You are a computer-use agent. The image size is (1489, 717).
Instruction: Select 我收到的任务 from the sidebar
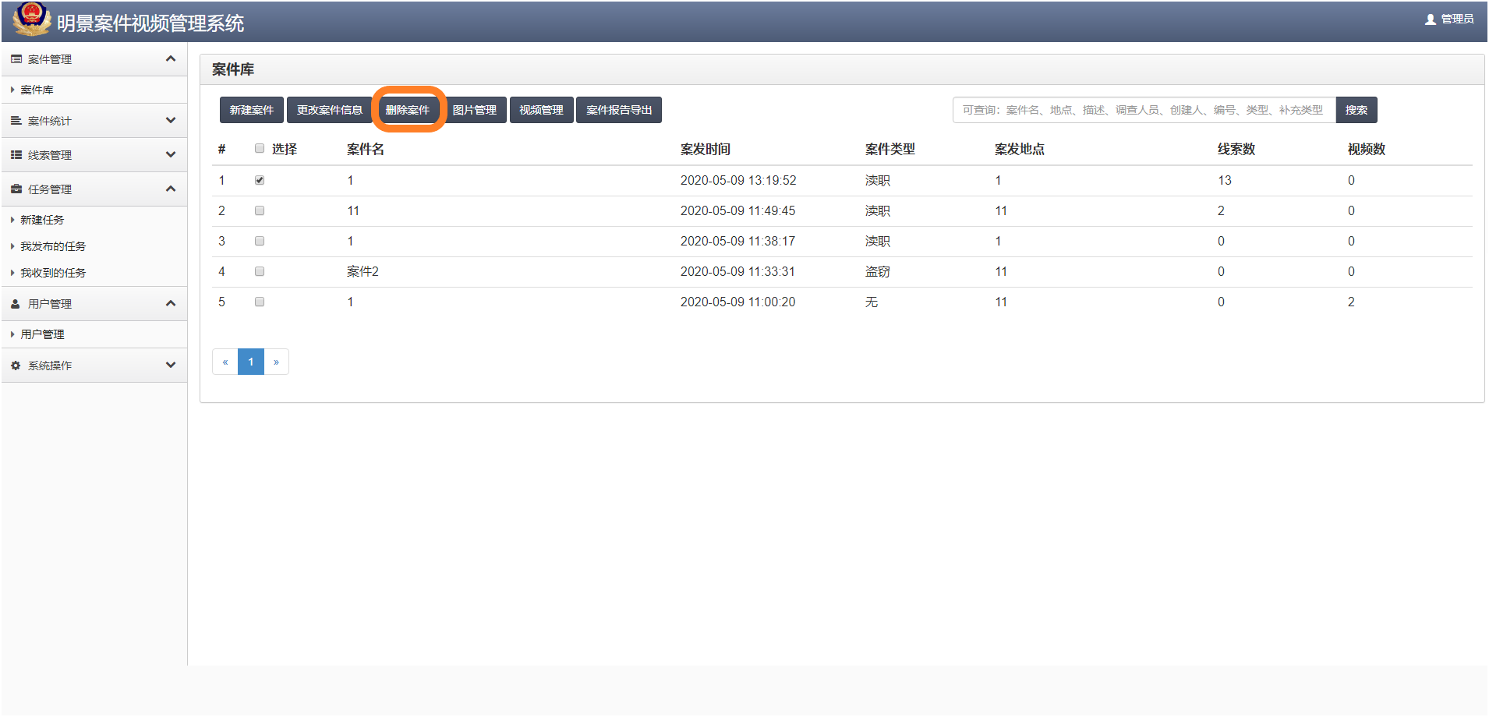52,272
